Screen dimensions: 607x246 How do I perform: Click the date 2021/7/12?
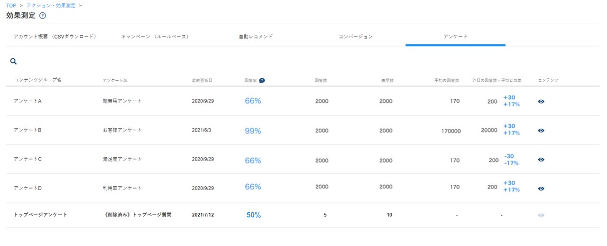(203, 215)
